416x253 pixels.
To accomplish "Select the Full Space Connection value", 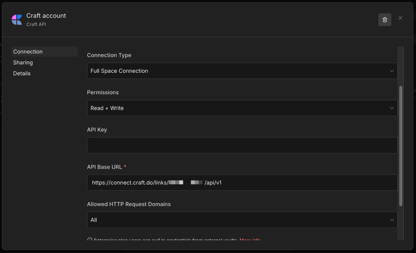I will pyautogui.click(x=119, y=71).
